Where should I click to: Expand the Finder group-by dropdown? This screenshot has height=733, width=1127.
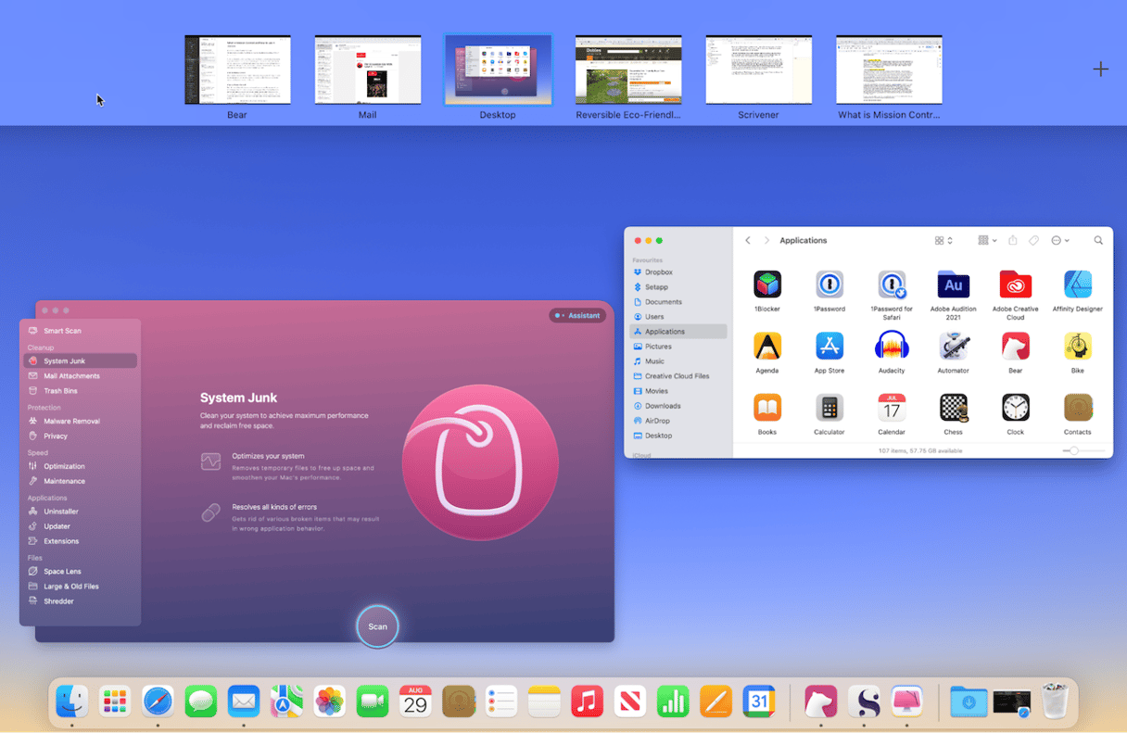pyautogui.click(x=987, y=241)
